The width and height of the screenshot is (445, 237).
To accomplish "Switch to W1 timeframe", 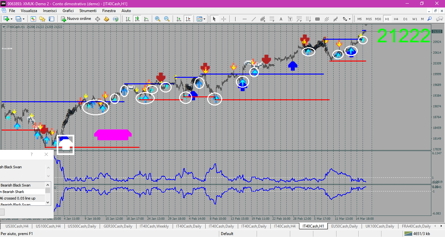I will pos(414,19).
